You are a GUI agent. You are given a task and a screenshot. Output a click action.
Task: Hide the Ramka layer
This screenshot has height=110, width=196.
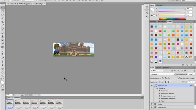pyautogui.click(x=152, y=104)
